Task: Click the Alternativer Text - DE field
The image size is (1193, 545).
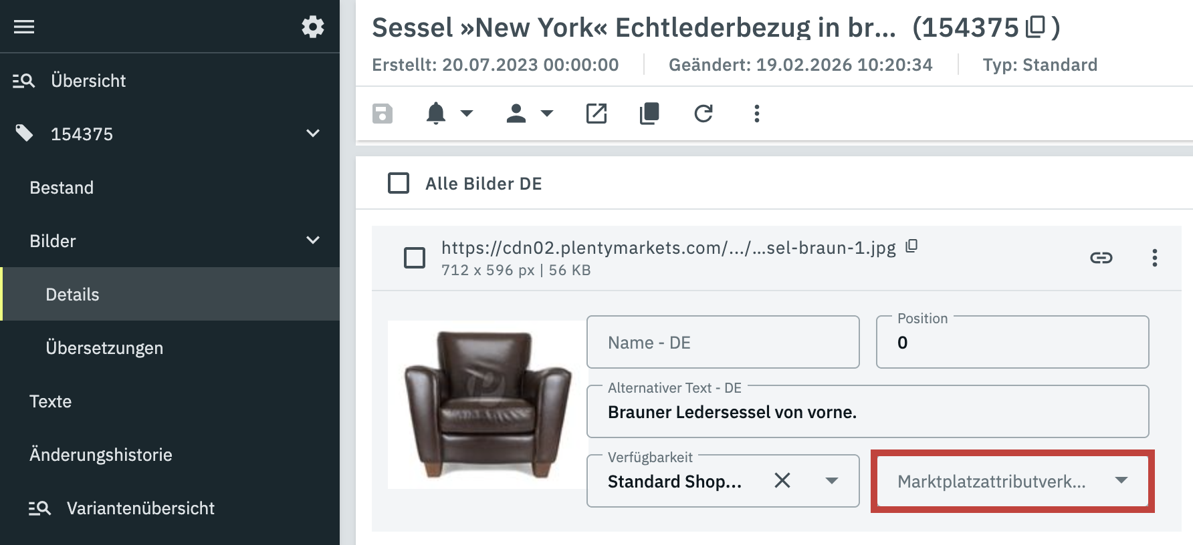Action: pyautogui.click(x=867, y=412)
